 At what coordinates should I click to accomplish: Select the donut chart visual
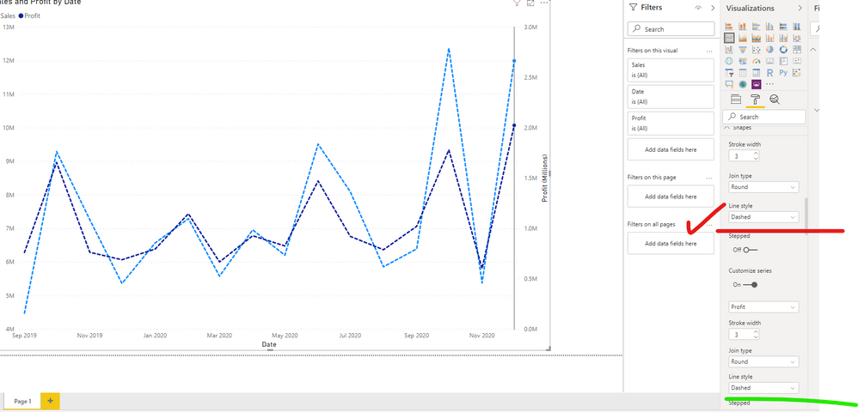pyautogui.click(x=783, y=50)
